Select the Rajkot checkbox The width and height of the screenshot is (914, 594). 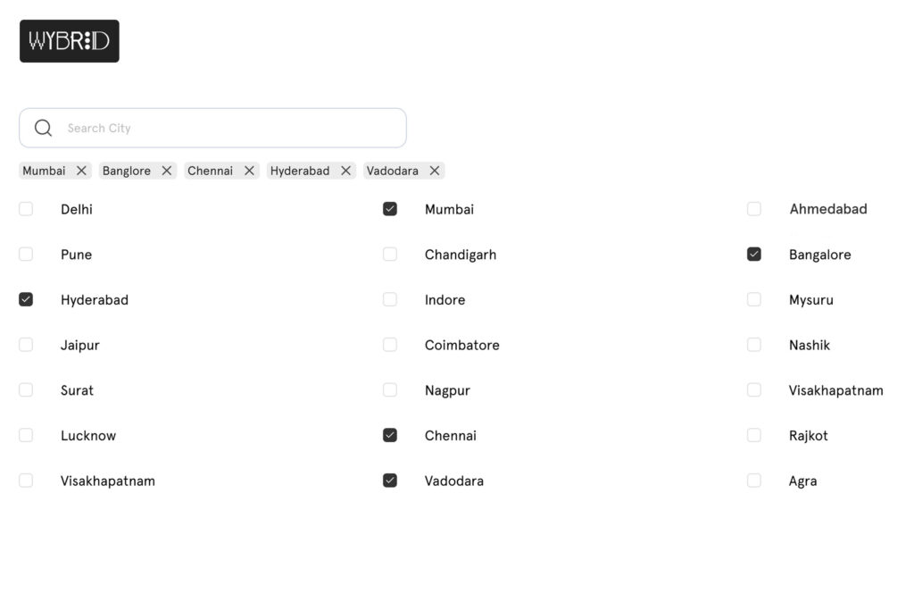[754, 435]
